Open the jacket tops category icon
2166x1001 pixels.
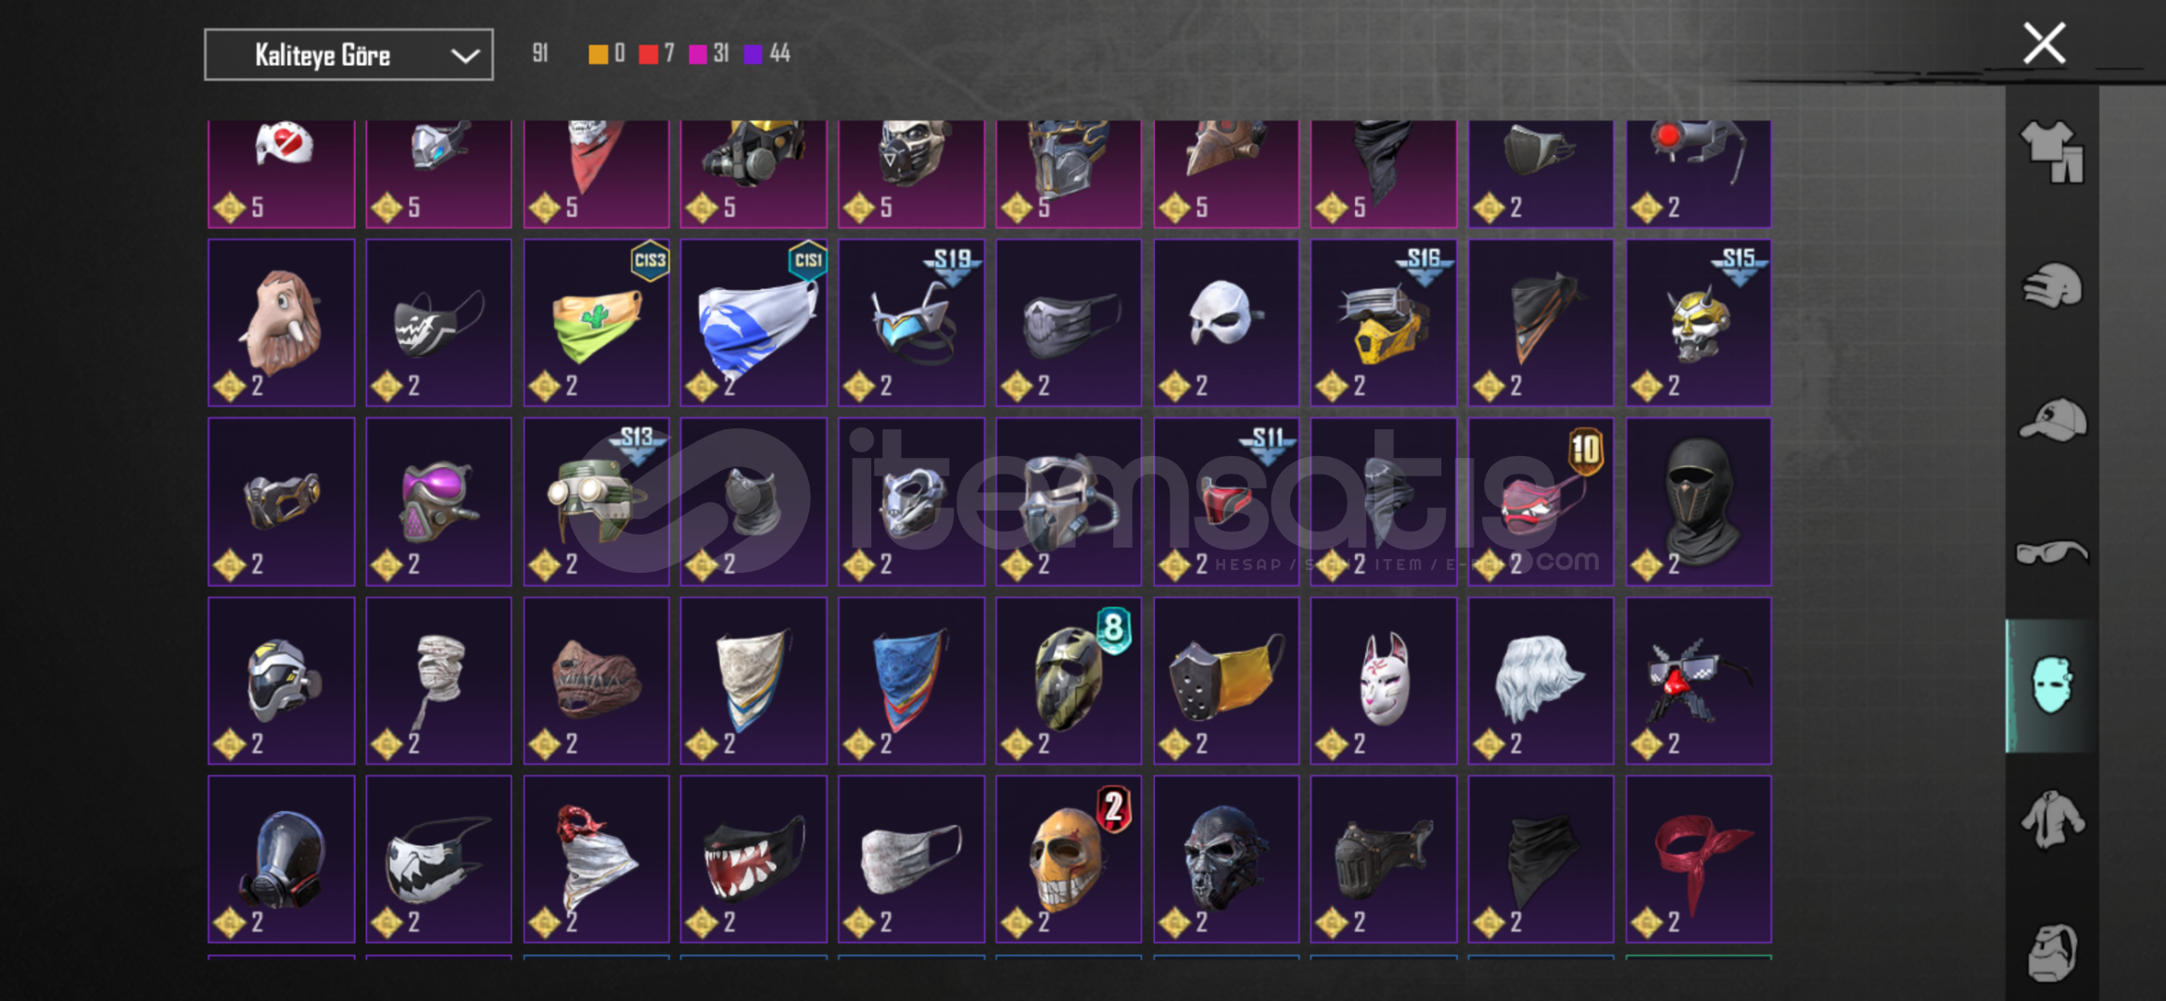tap(2052, 819)
